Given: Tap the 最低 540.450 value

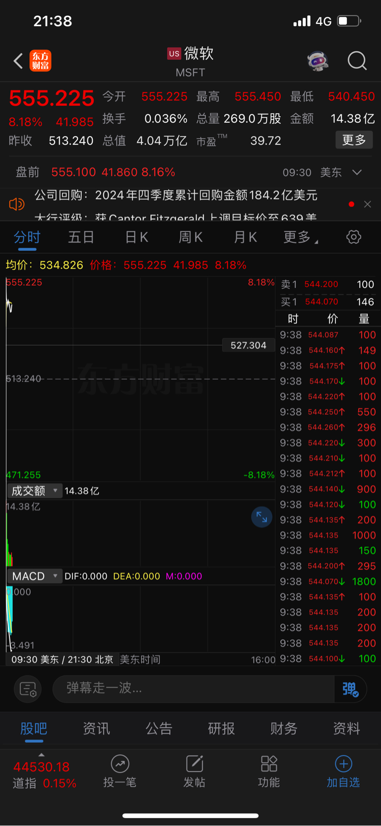Looking at the screenshot, I should pyautogui.click(x=351, y=96).
